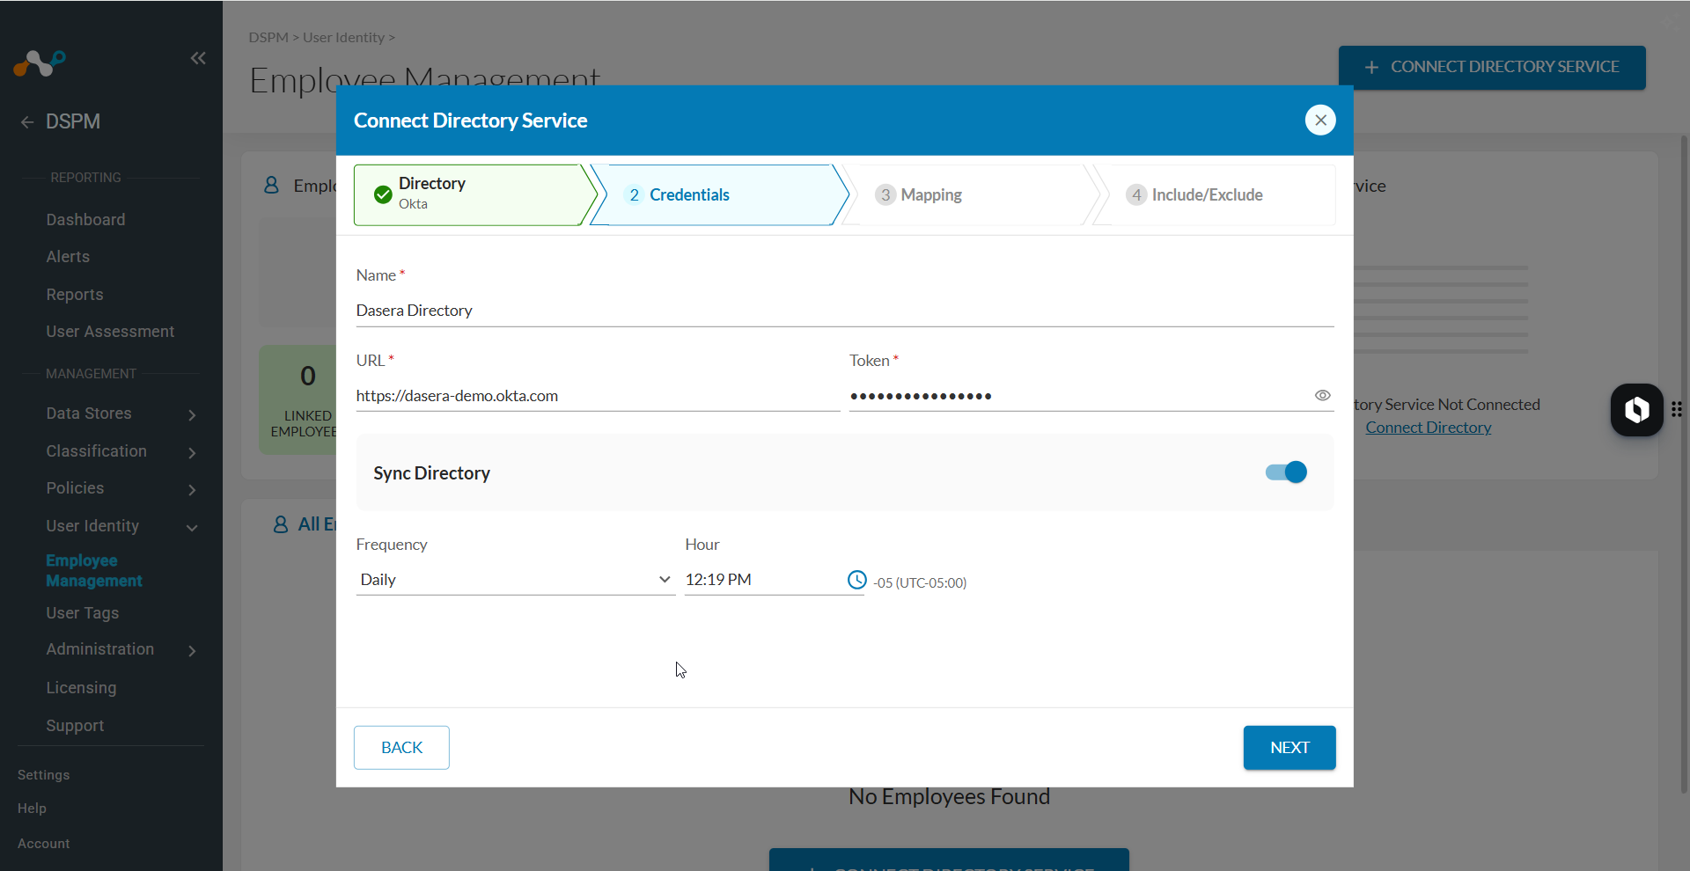Image resolution: width=1690 pixels, height=871 pixels.
Task: Open the Frequency dropdown set to Daily
Action: [x=515, y=579]
